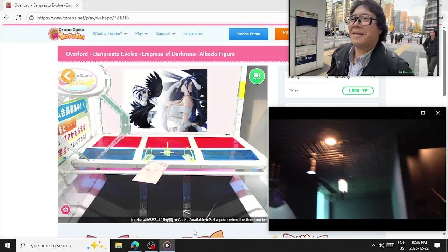
Task: Click the 1Play label
Action: (294, 90)
